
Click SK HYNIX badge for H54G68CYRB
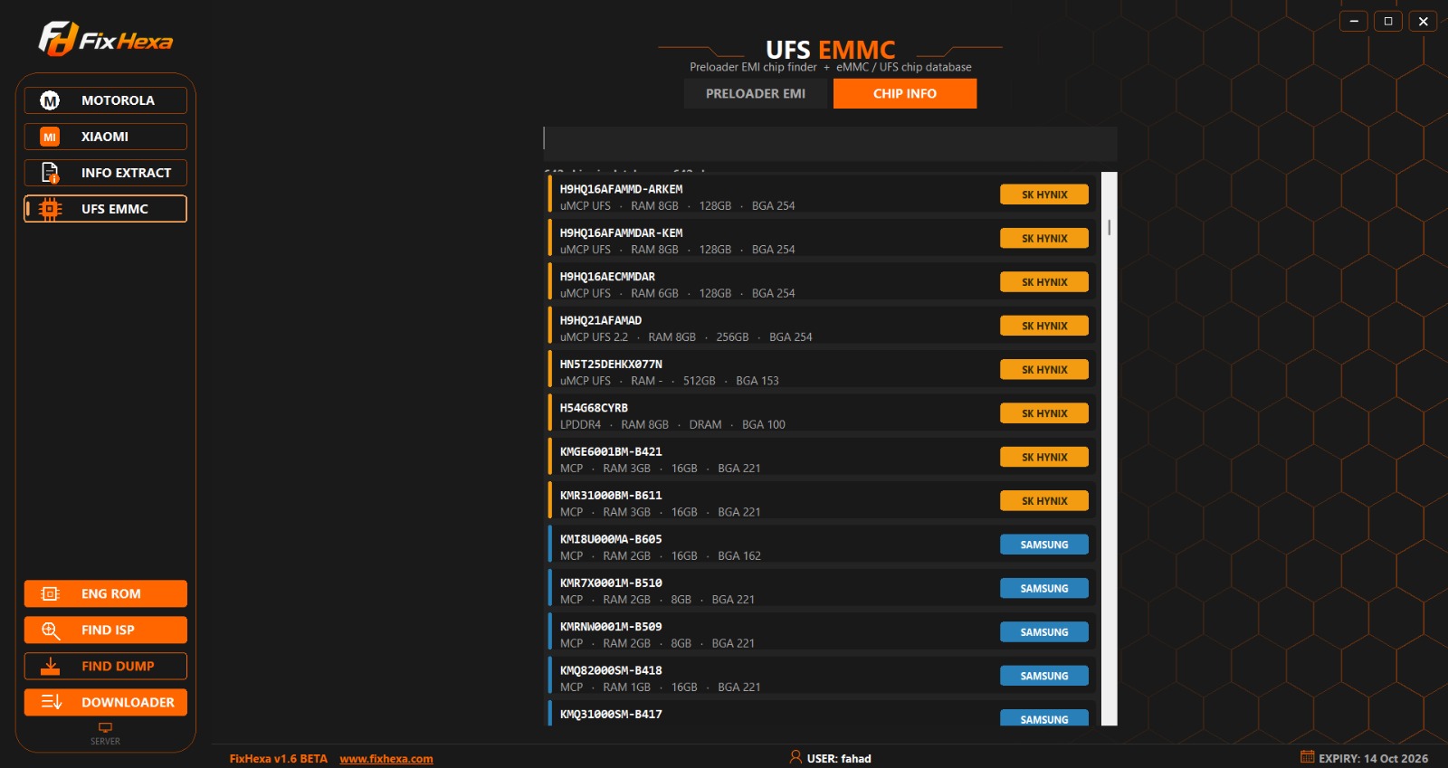point(1044,413)
